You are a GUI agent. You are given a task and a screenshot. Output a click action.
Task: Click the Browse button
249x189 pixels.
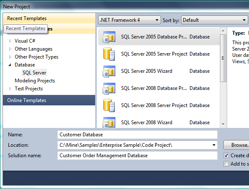[x=236, y=145]
